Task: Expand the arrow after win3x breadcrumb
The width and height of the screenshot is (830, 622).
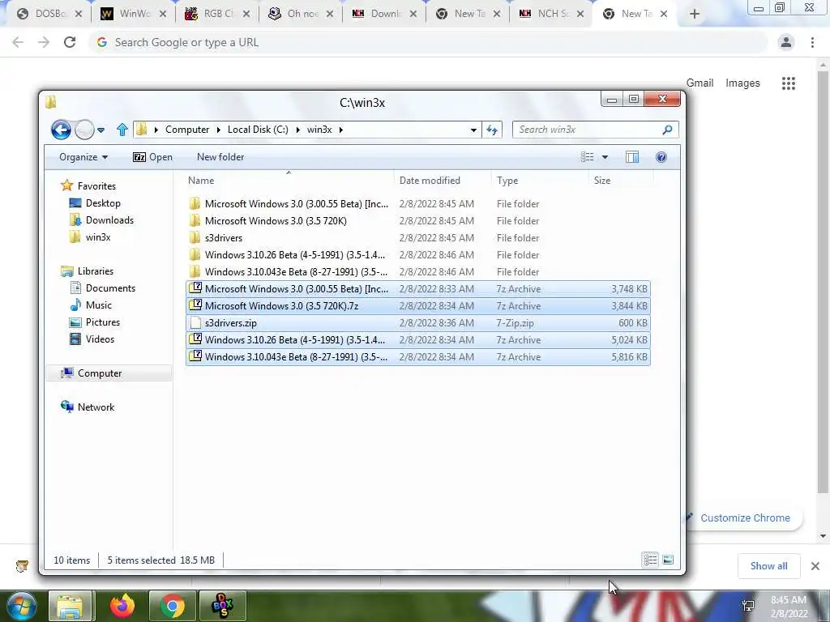Action: pos(341,130)
